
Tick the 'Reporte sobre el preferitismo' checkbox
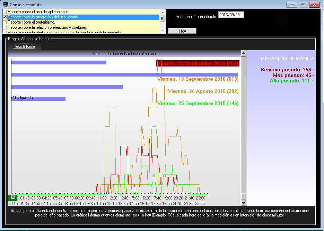(5, 22)
